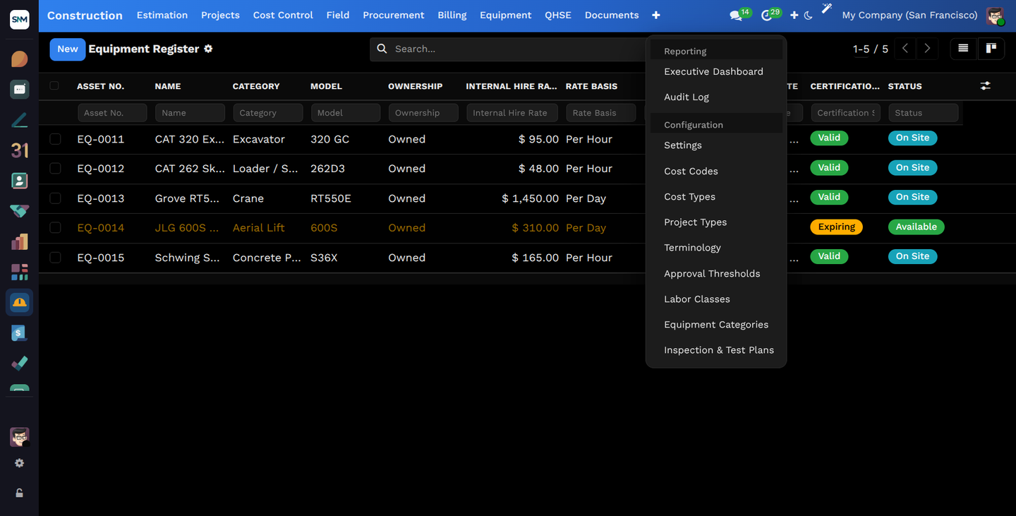Select the checkbox for EQ-0012

55,169
